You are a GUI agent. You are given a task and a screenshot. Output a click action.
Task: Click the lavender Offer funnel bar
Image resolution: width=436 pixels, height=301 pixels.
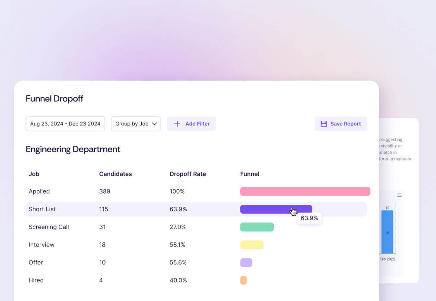pos(246,263)
